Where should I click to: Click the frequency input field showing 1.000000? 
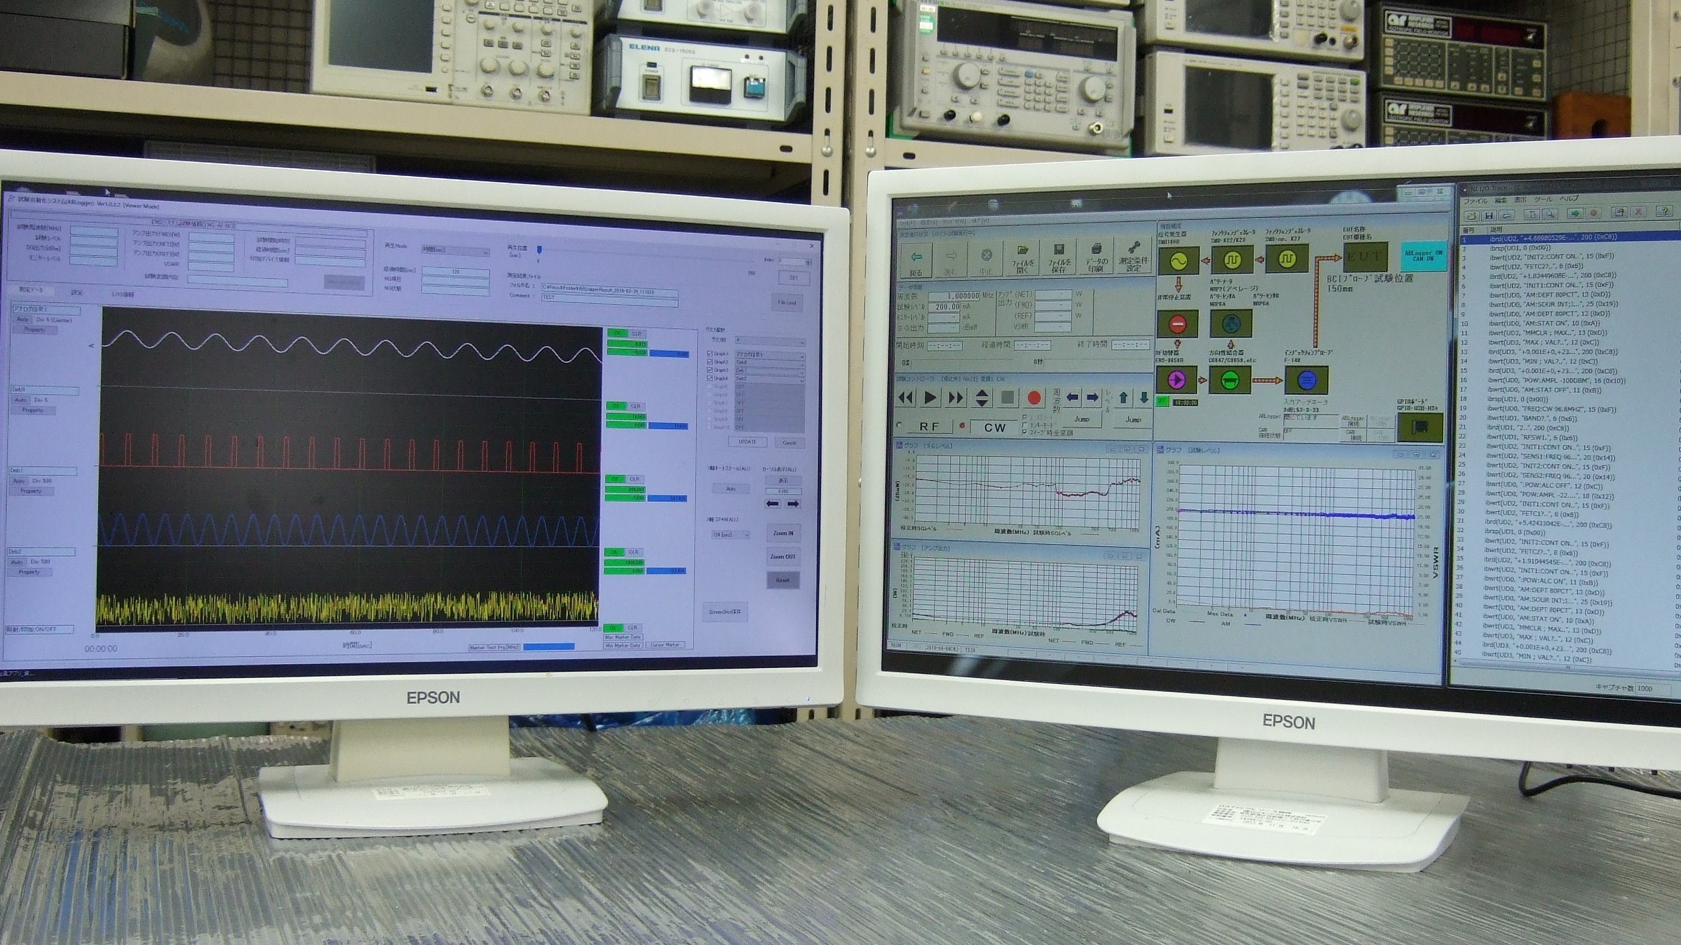point(953,296)
